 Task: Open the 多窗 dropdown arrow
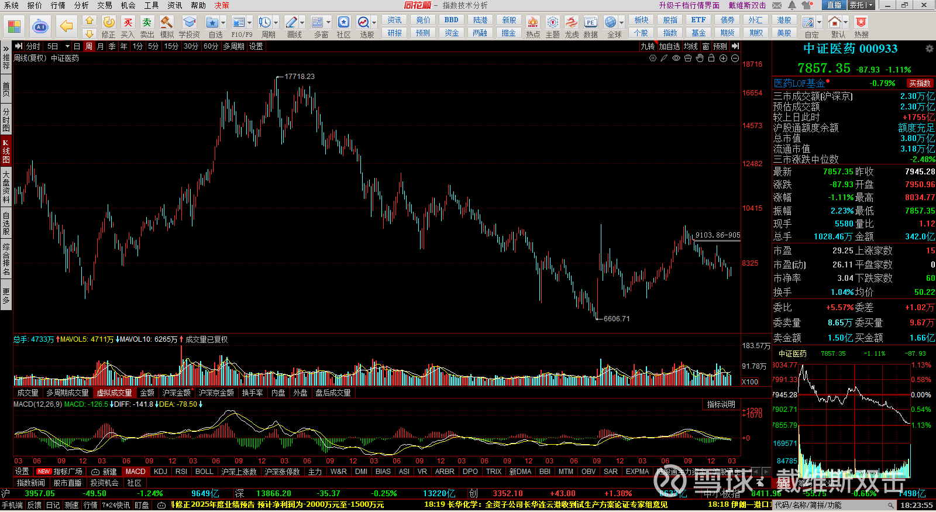328,23
